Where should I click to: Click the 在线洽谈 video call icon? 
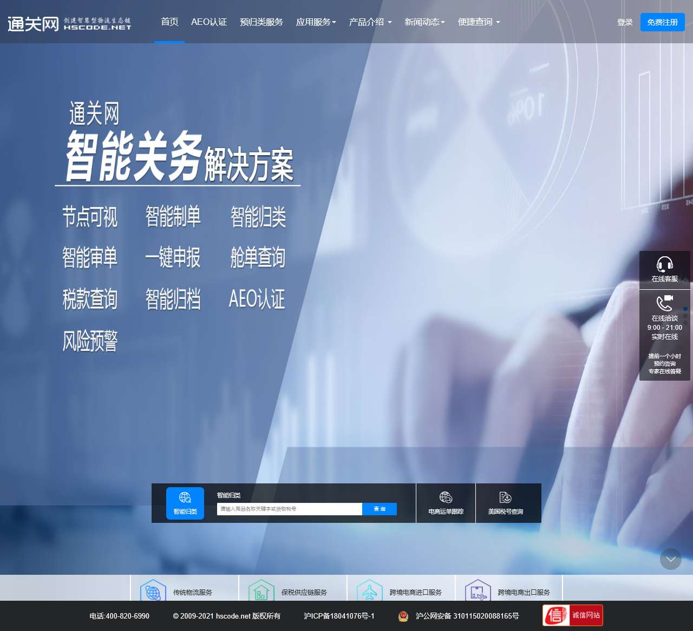pos(665,303)
